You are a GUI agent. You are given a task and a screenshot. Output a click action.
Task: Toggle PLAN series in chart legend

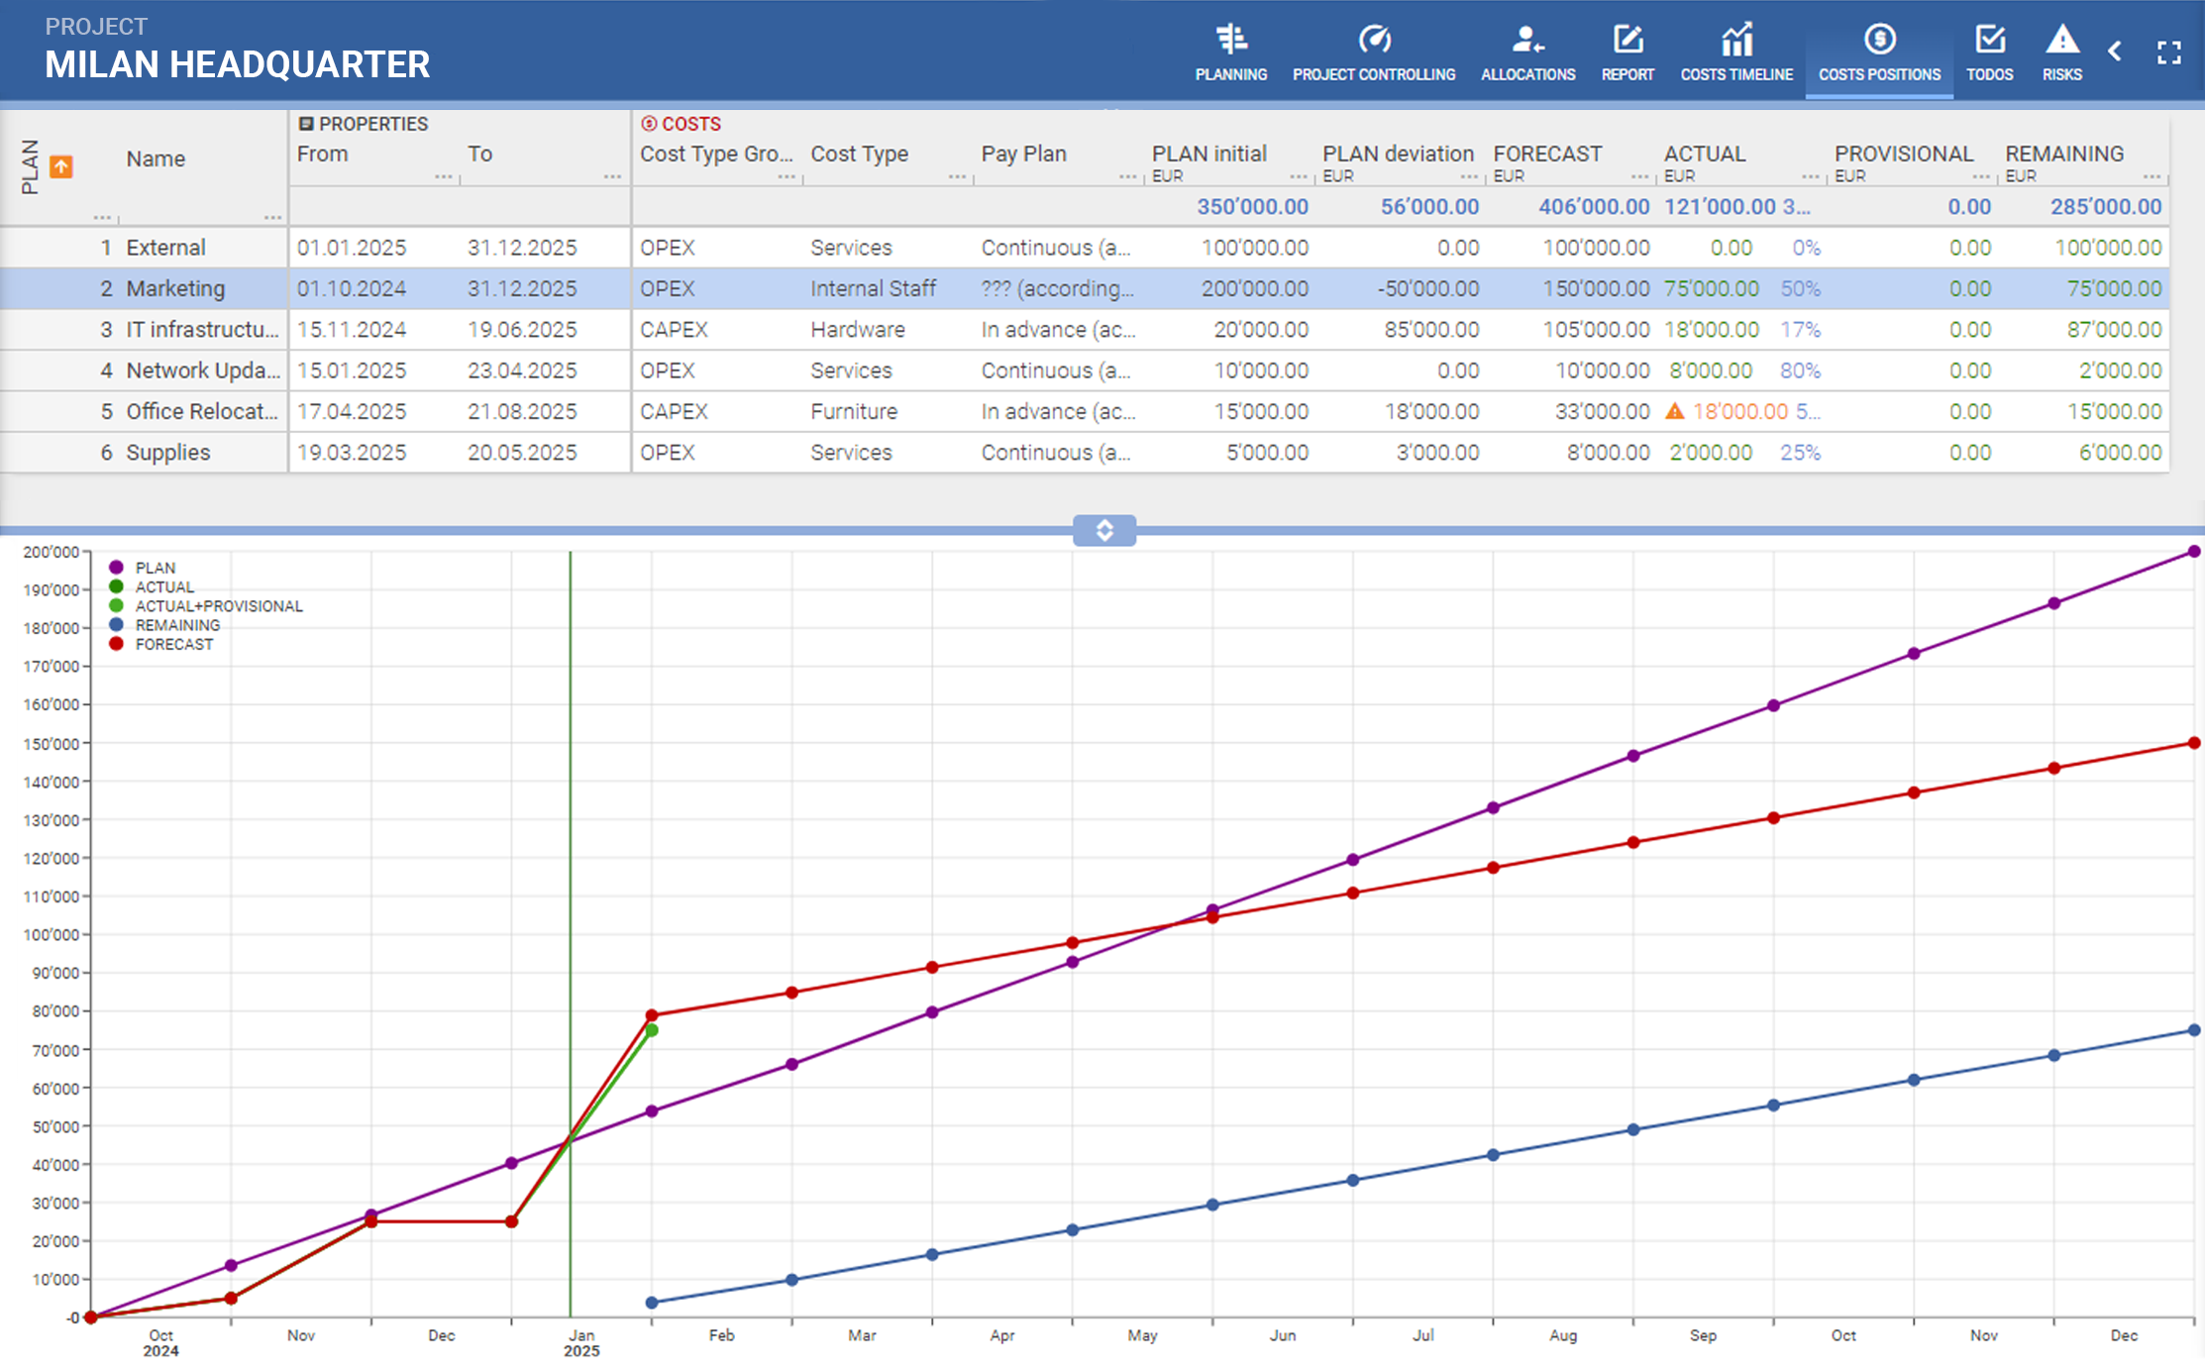(144, 568)
